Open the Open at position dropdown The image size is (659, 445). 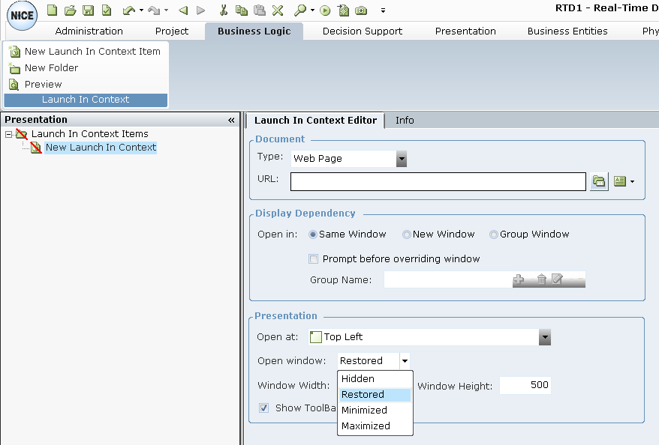[545, 338]
